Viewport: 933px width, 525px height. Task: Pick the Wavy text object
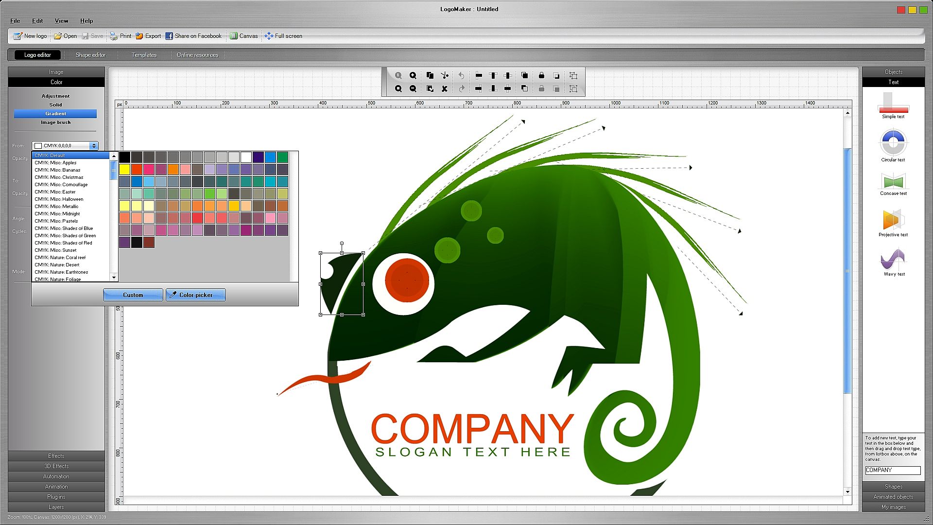[x=893, y=262]
